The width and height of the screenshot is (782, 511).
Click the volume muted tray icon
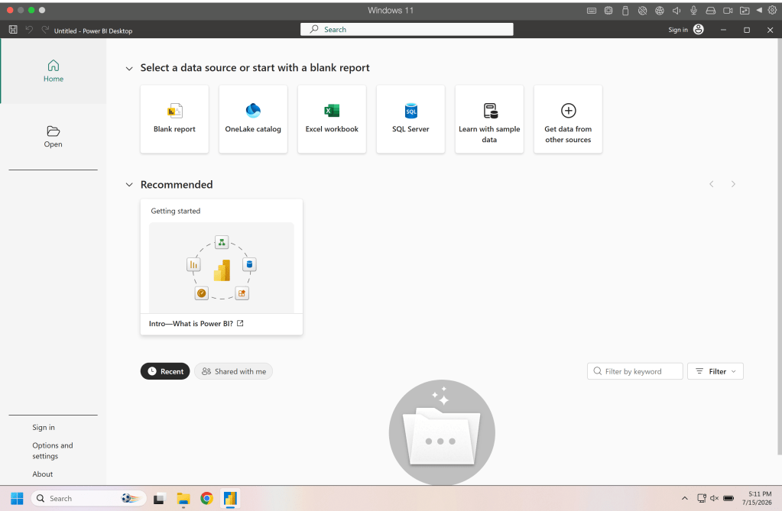point(714,498)
